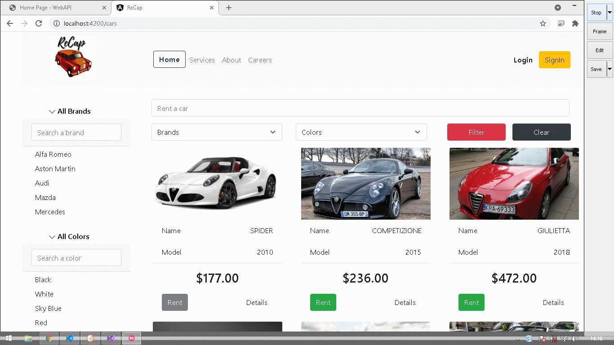Viewport: 614px width, 345px height.
Task: Click the Stop recorder button
Action: 596,13
